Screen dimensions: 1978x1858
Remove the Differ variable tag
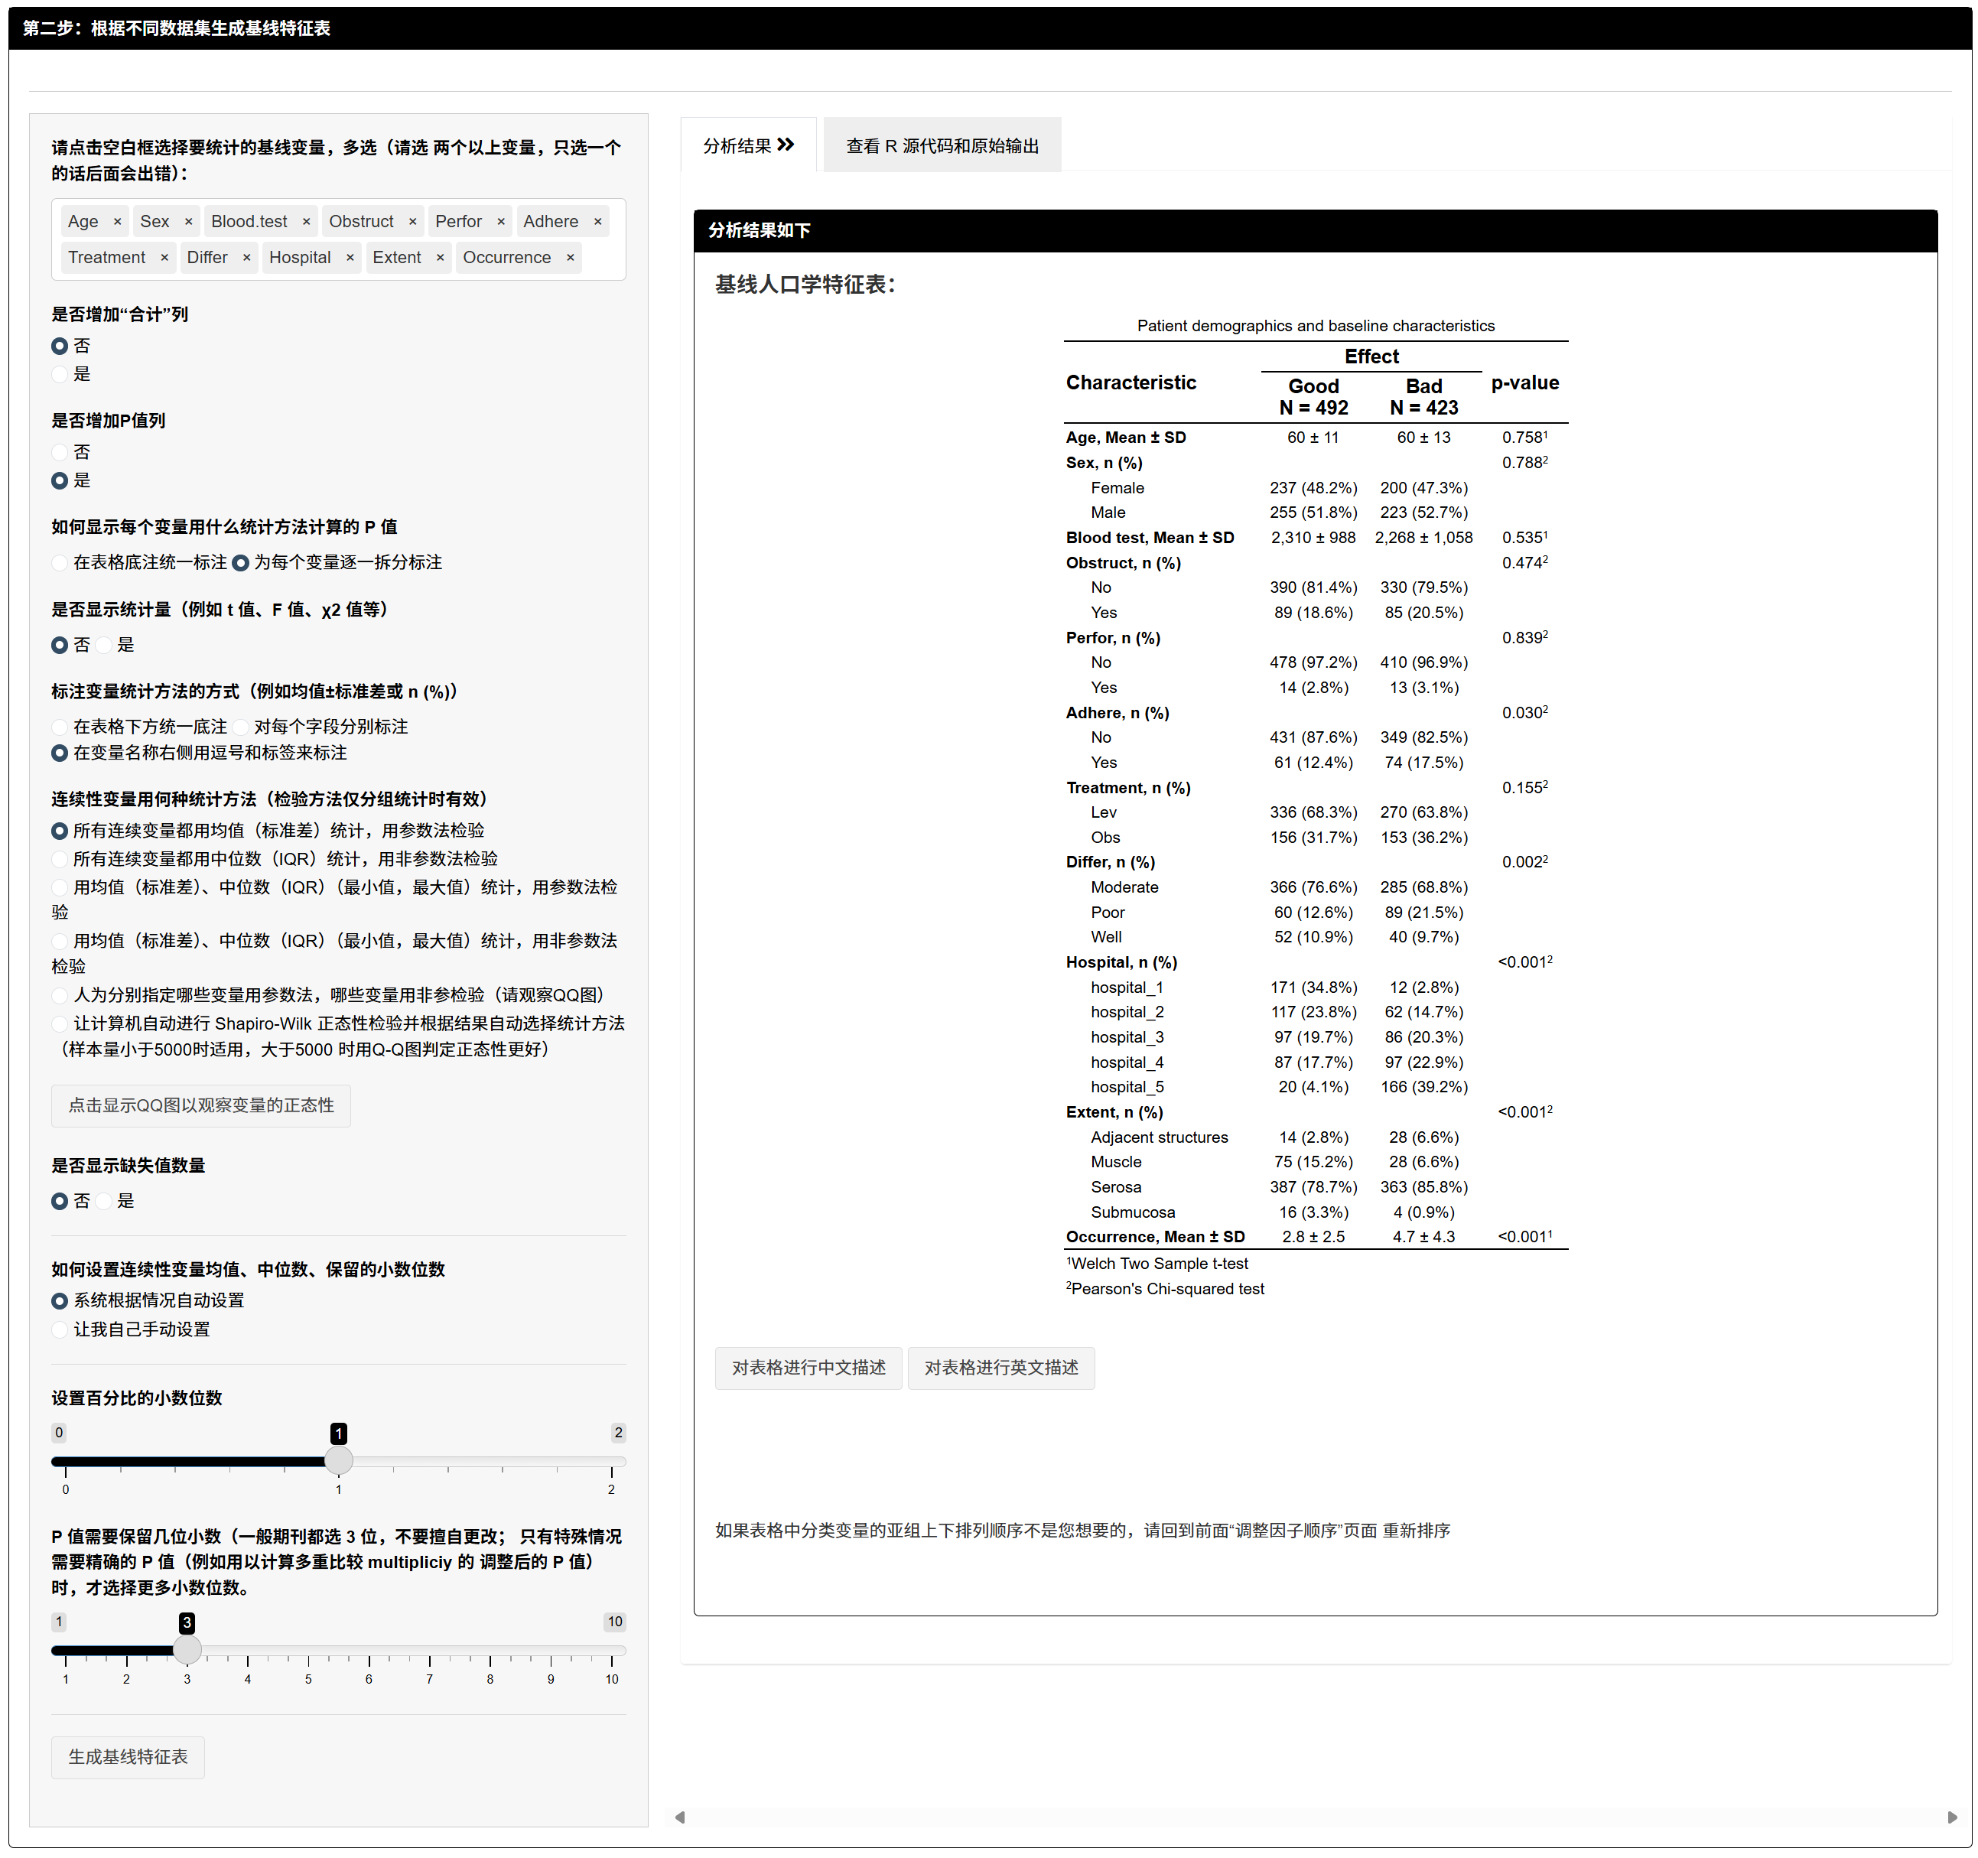[247, 258]
